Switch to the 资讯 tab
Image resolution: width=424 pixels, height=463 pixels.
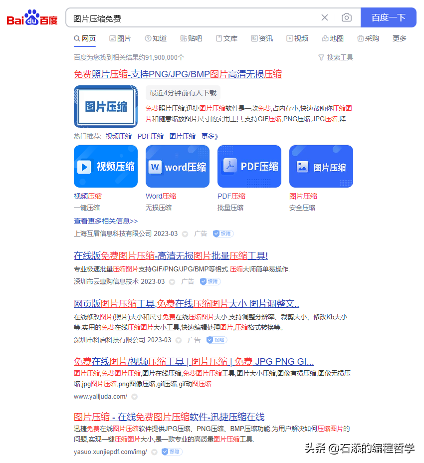click(262, 39)
